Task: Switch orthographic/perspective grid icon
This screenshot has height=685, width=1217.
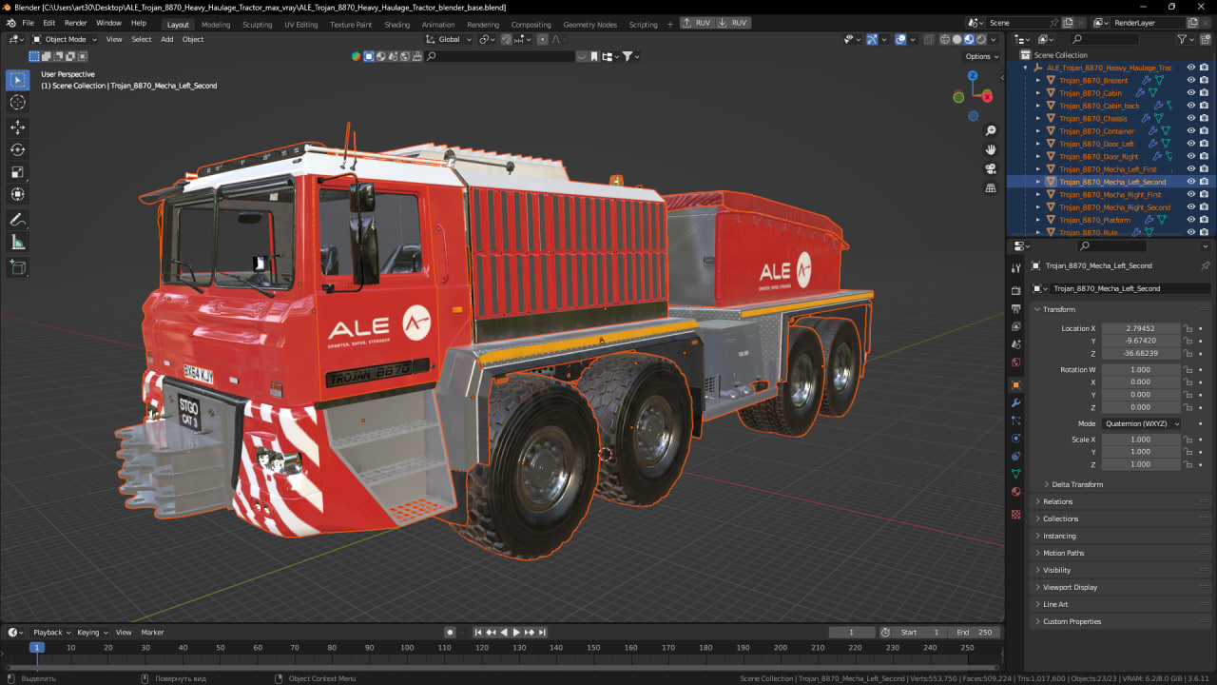Action: [991, 187]
